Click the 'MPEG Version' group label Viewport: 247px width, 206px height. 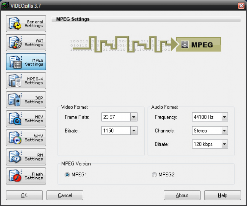76,163
